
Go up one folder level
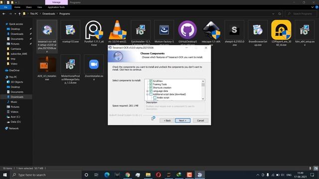(x=19, y=14)
